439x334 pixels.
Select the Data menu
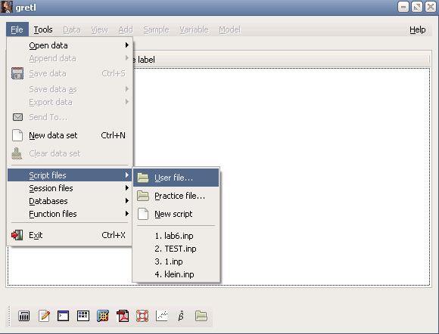tap(72, 29)
